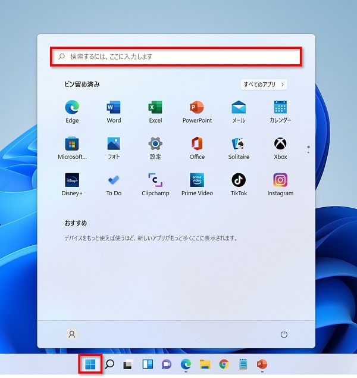Open the Edge pinned app
This screenshot has width=357, height=378.
[72, 111]
